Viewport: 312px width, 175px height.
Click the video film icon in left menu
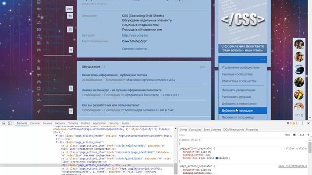pyautogui.click(x=39, y=43)
